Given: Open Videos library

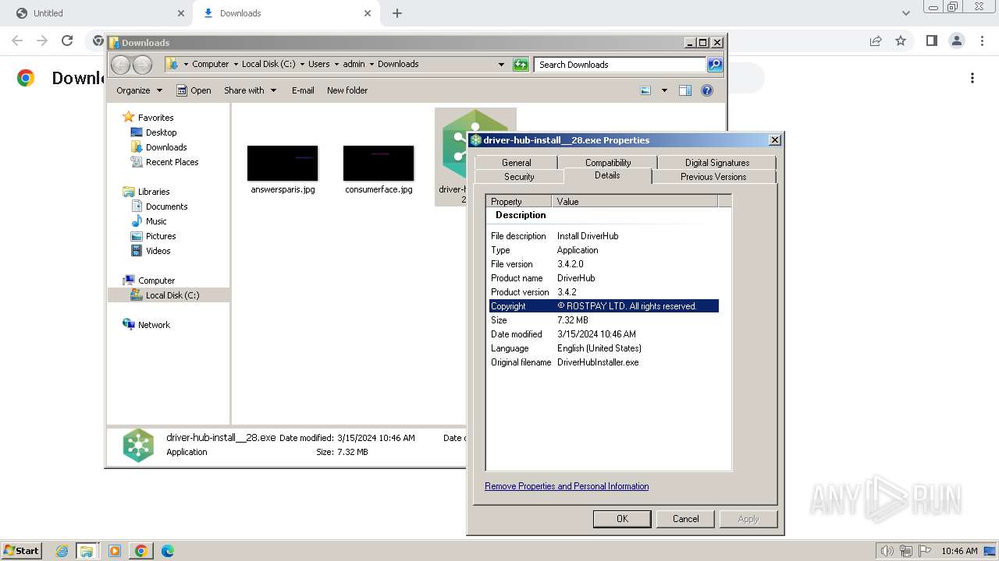Looking at the screenshot, I should [x=158, y=251].
